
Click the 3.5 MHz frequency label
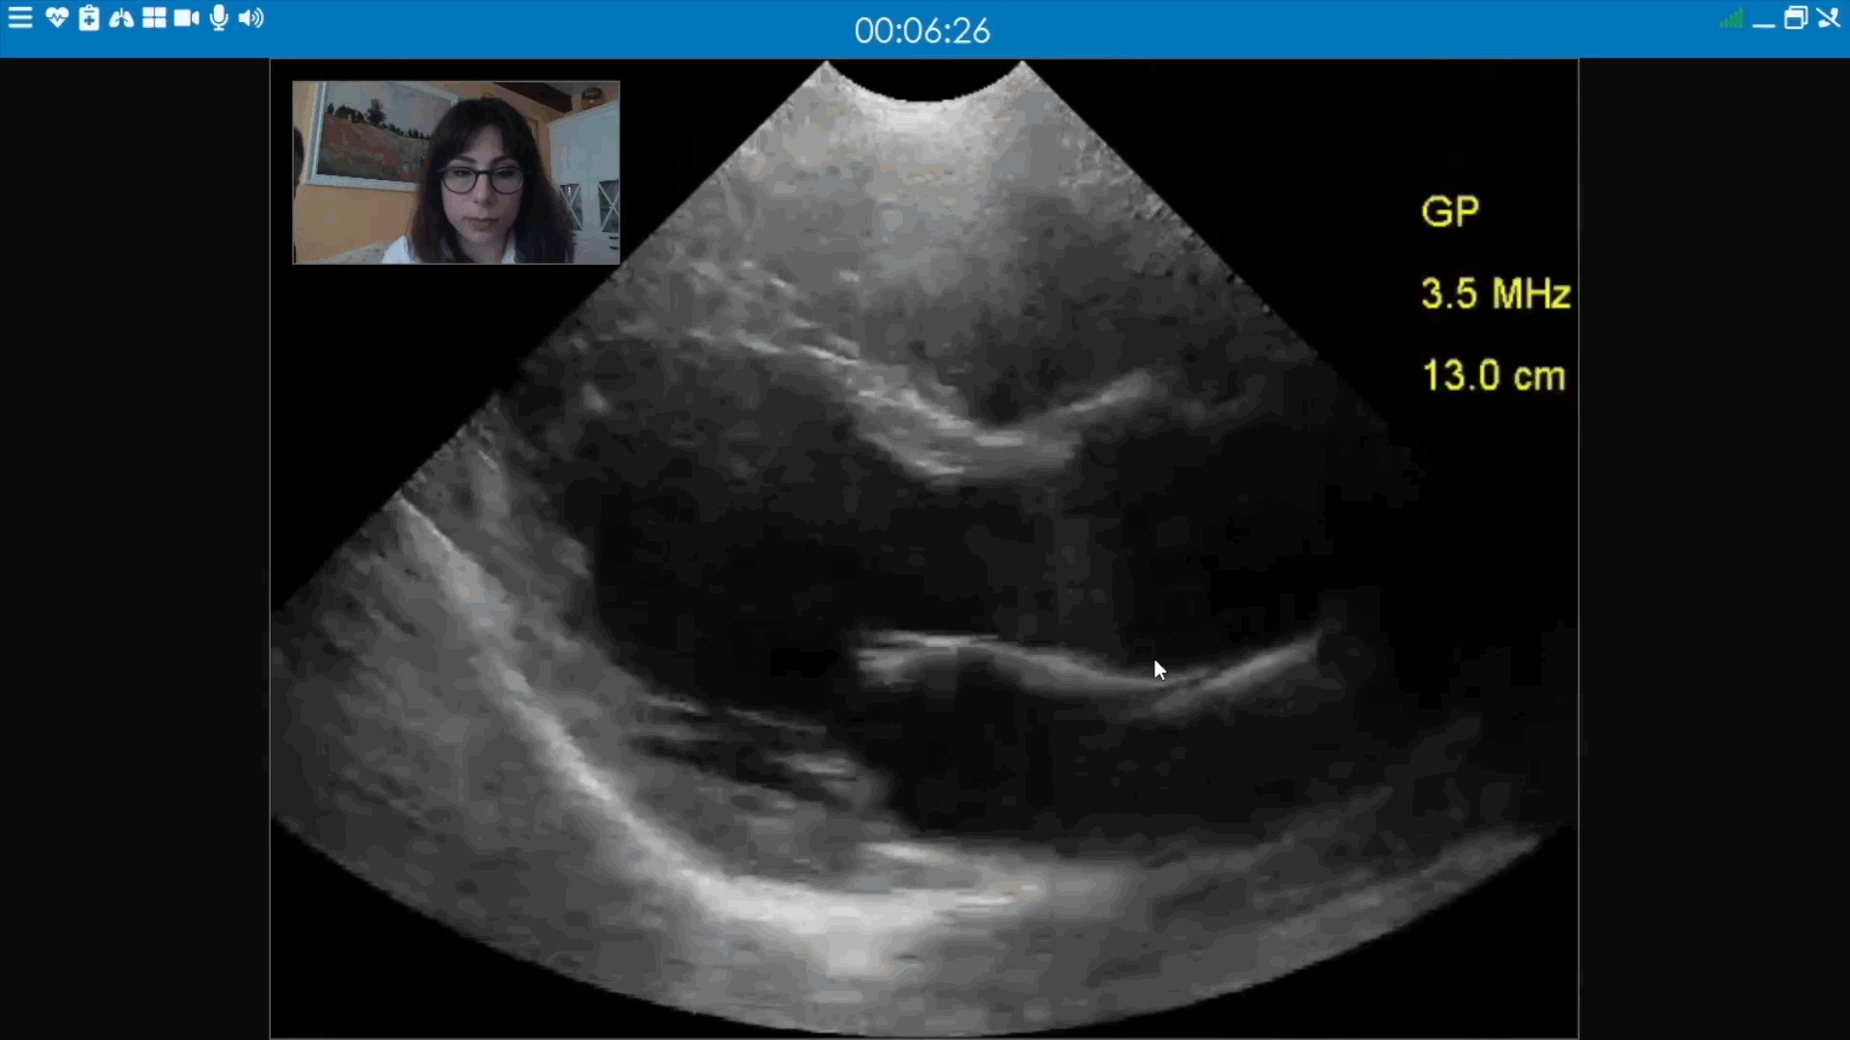coord(1495,294)
